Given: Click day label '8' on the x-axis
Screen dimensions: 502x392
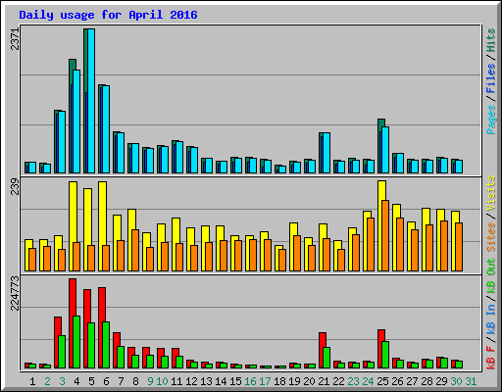Looking at the screenshot, I should click(x=135, y=381).
